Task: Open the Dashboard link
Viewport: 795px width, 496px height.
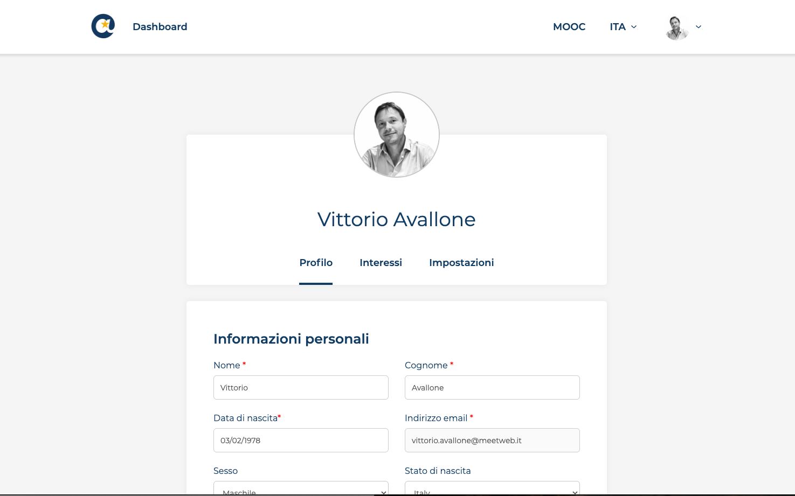Action: pos(160,27)
